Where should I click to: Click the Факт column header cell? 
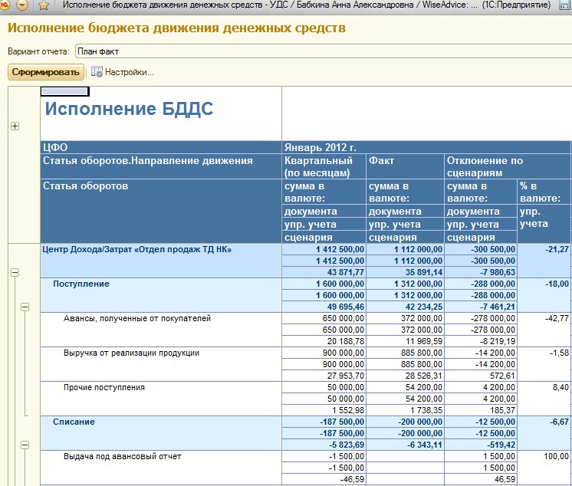405,166
